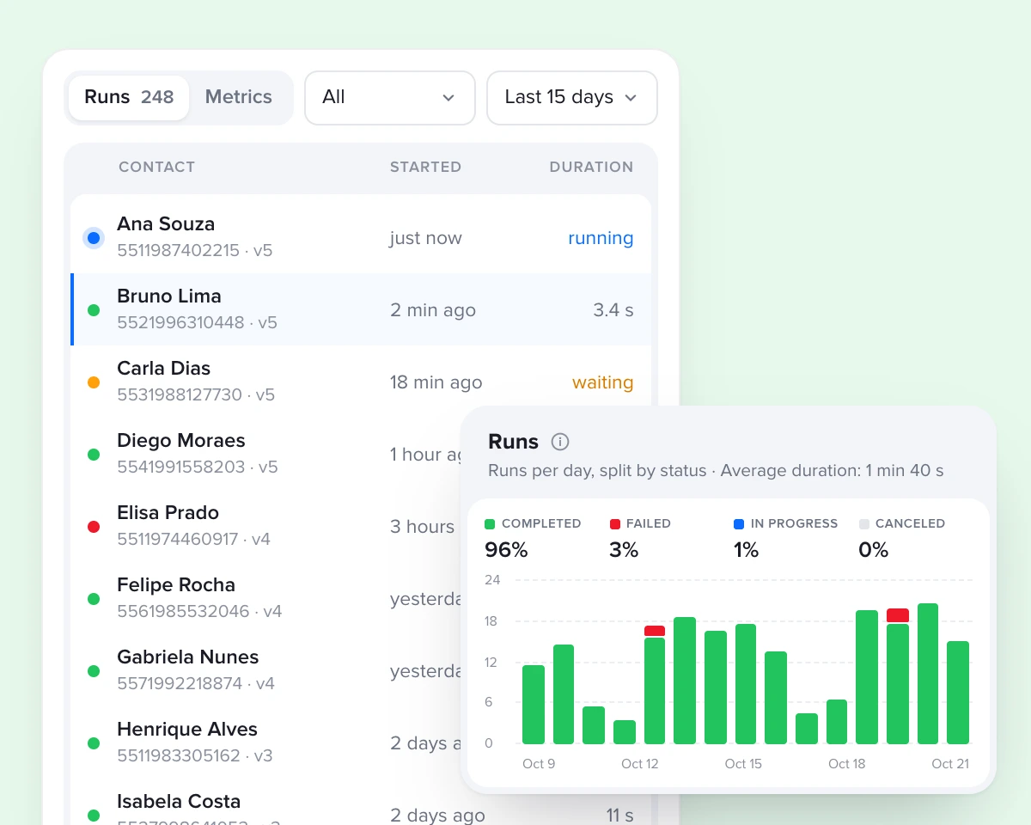Click Ana Souza's blue running status dot

pos(94,238)
